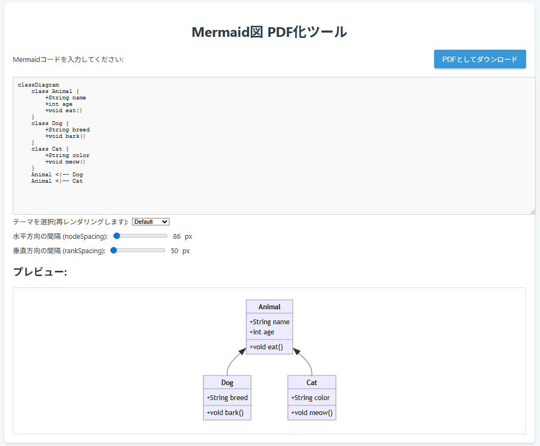Adjust the nodeSpacing slider
This screenshot has width=540, height=446.
pyautogui.click(x=140, y=236)
